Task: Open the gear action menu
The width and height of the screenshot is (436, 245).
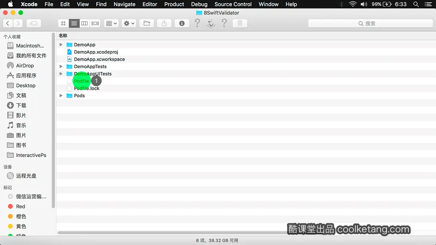Action: point(129,23)
